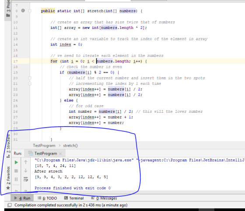Click 'Process finished with exit code 0' text
Image resolution: width=245 pixels, height=211 pixels.
[73, 188]
